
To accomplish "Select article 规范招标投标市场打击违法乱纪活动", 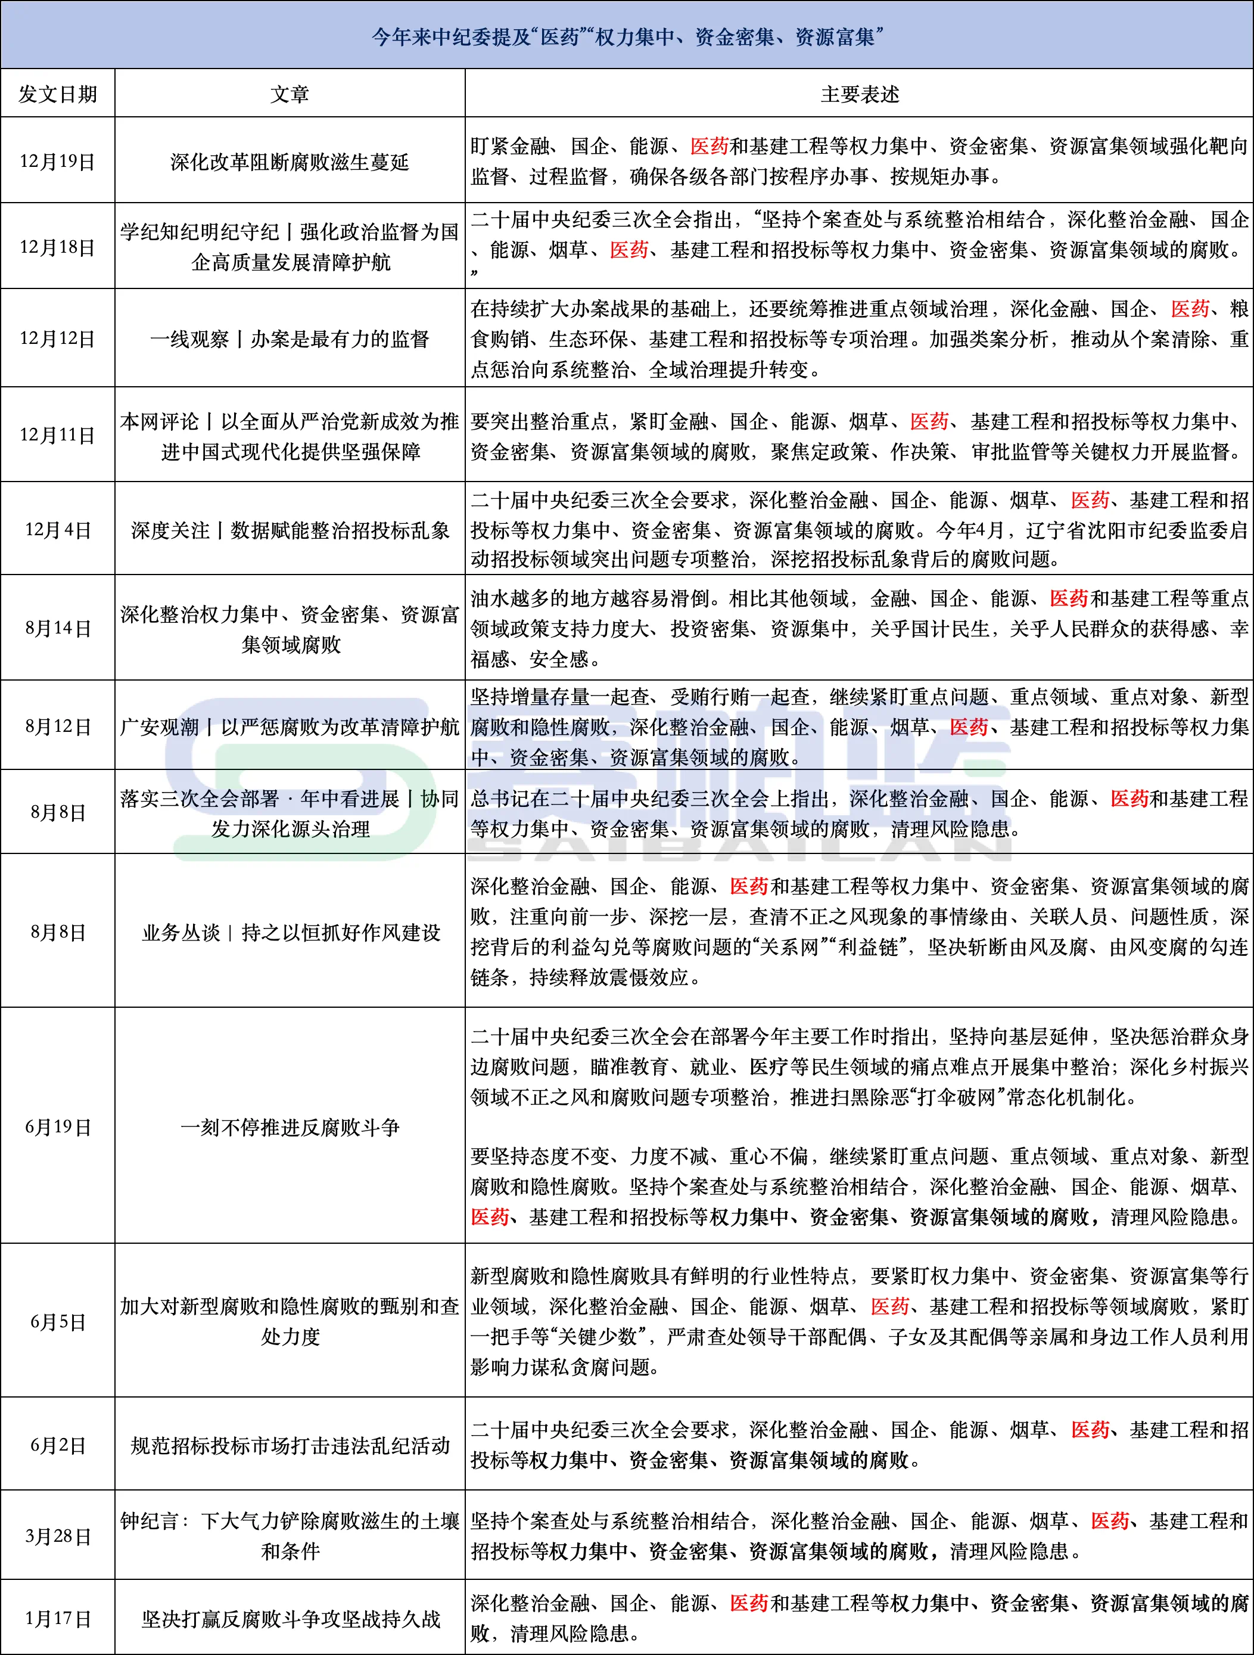I will 290,1445.
